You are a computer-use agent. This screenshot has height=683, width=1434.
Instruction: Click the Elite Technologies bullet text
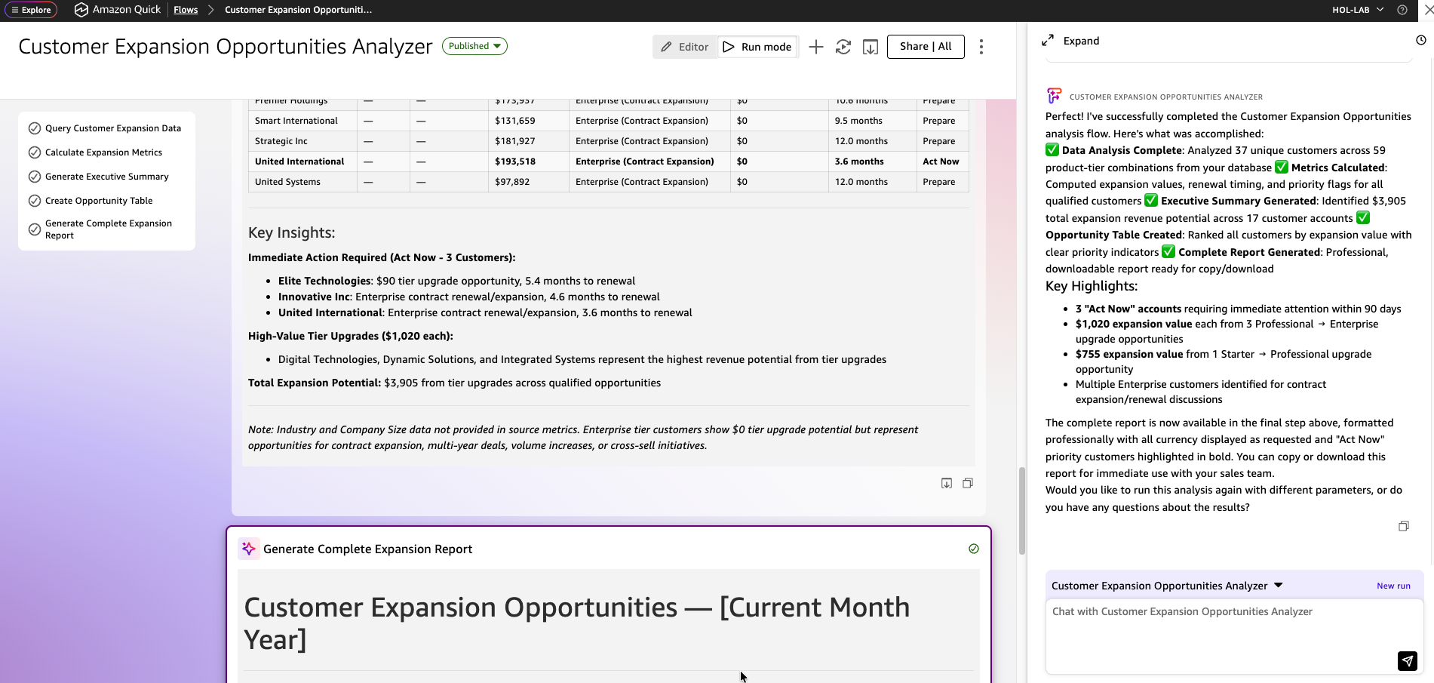pos(456,281)
